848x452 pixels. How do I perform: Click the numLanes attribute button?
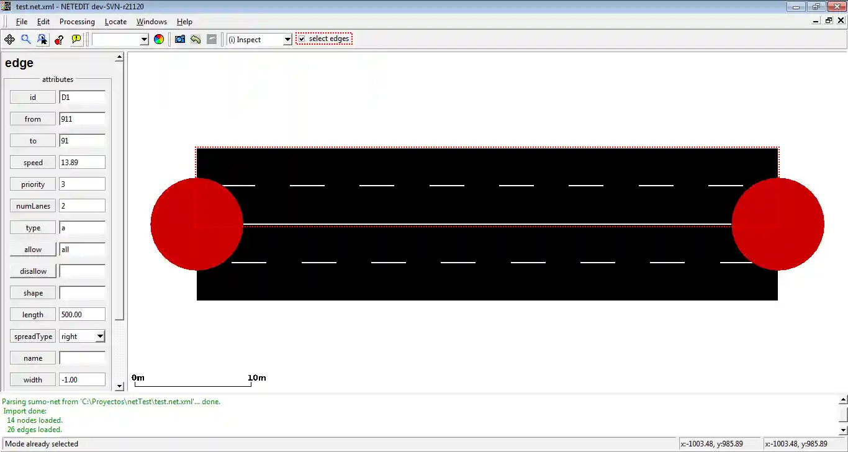click(x=33, y=206)
